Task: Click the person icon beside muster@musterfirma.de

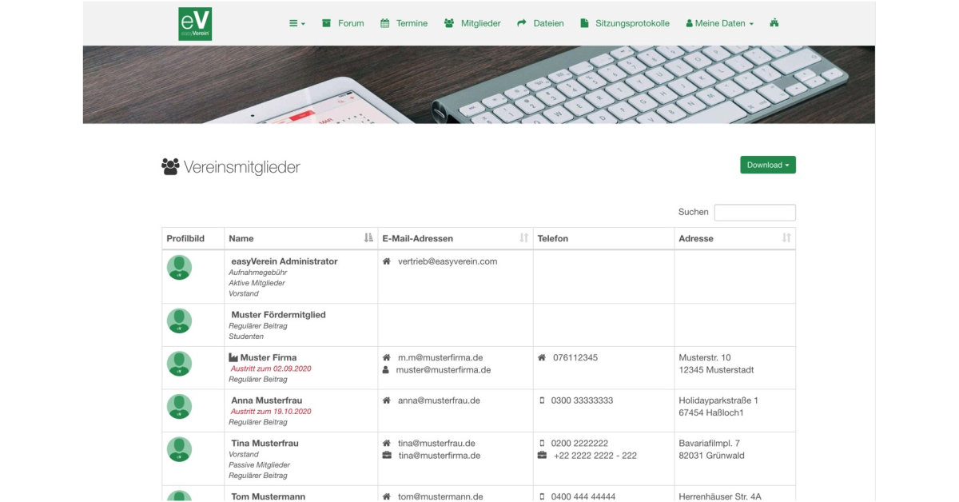Action: [x=386, y=370]
